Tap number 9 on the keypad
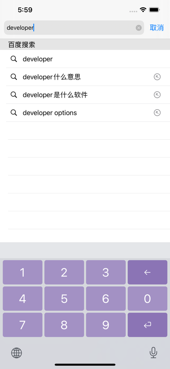The image size is (170, 369). [x=106, y=325]
